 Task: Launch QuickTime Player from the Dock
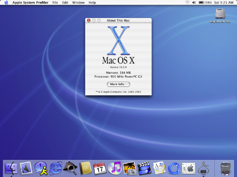pos(174,168)
